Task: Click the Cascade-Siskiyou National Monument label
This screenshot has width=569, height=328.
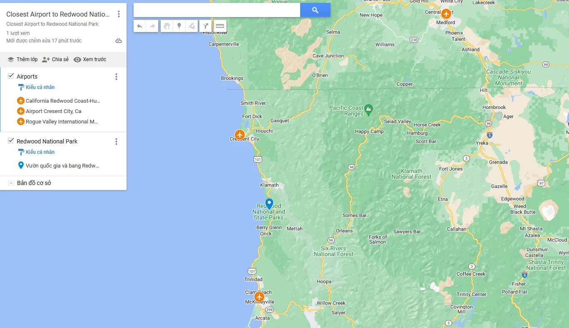Action: pyautogui.click(x=509, y=77)
